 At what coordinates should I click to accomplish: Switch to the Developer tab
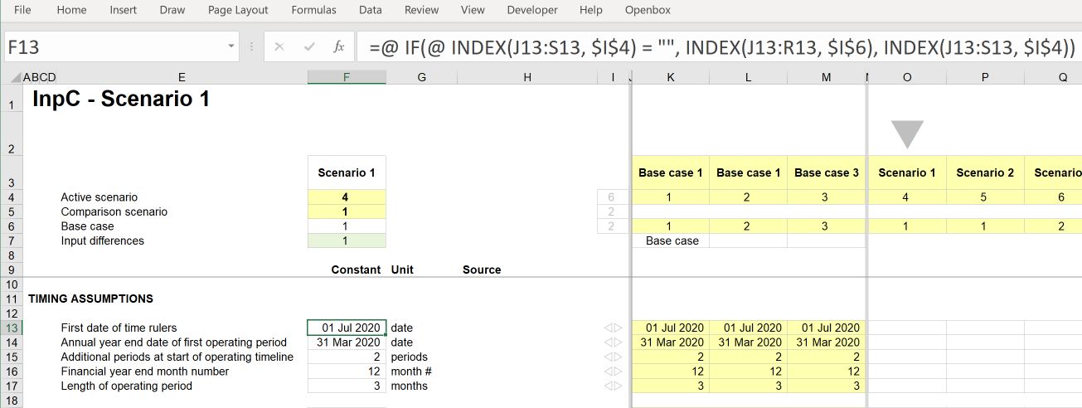pyautogui.click(x=532, y=10)
